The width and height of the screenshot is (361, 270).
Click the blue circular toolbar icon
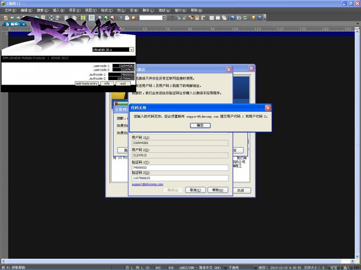point(100,18)
